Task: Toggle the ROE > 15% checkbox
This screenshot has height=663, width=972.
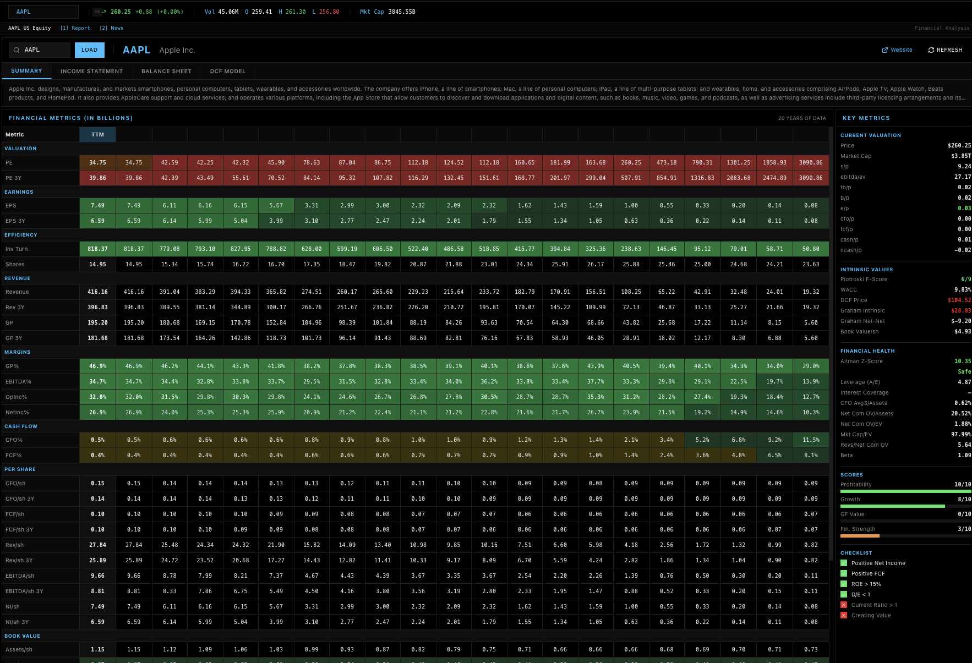Action: (x=844, y=584)
